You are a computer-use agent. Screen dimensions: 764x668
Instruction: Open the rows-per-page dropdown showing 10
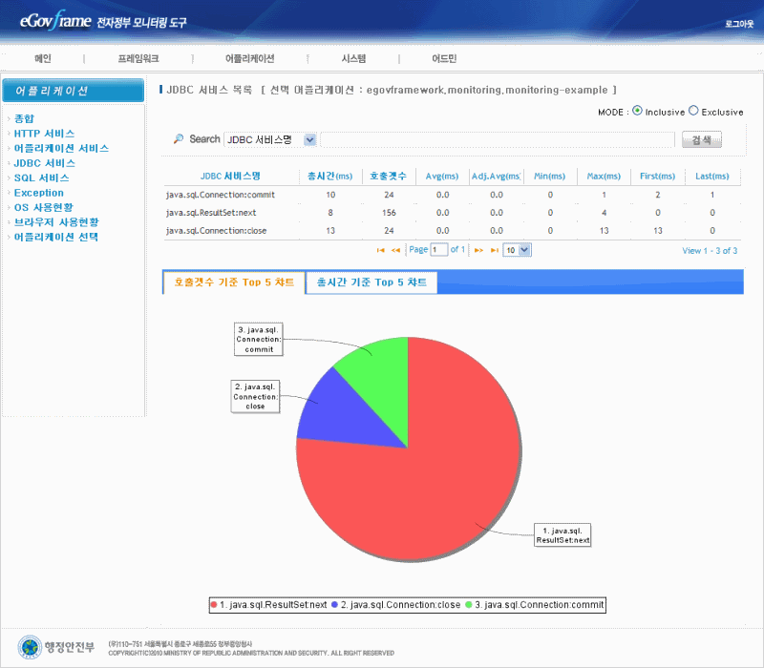(517, 250)
